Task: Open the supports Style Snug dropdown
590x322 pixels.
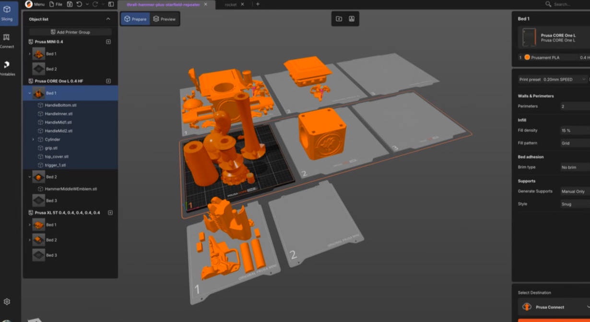Action: tap(575, 204)
